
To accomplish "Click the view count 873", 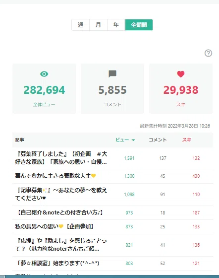I will pos(129,226).
